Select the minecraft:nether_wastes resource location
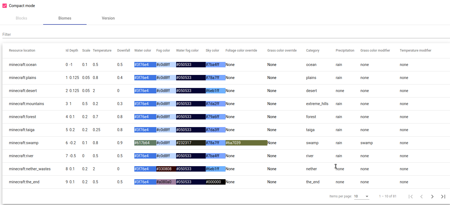450x205 pixels. [x=30, y=169]
